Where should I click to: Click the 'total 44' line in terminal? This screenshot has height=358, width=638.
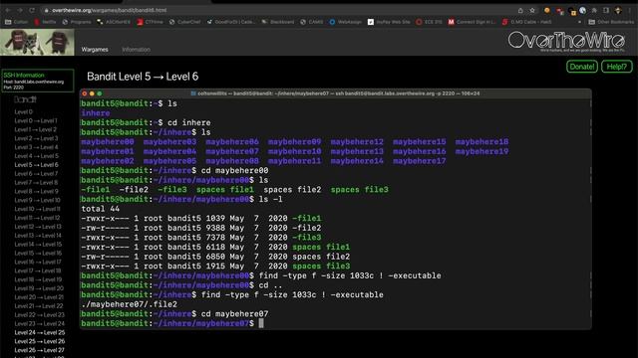click(100, 209)
